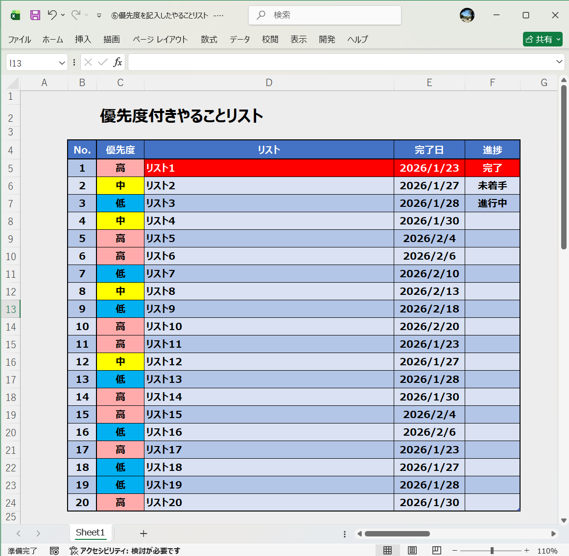Image resolution: width=569 pixels, height=556 pixels.
Task: Click inside the search box
Action: 325,15
